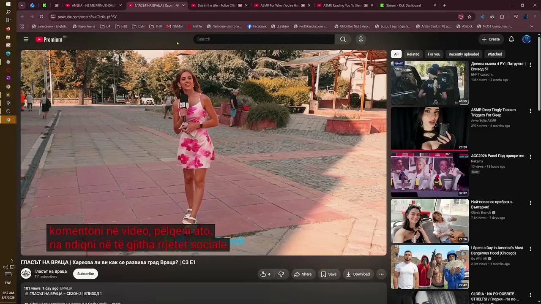Open the Дневна смяна 4 РУ video thumbnail
541x304 pixels.
(x=429, y=83)
